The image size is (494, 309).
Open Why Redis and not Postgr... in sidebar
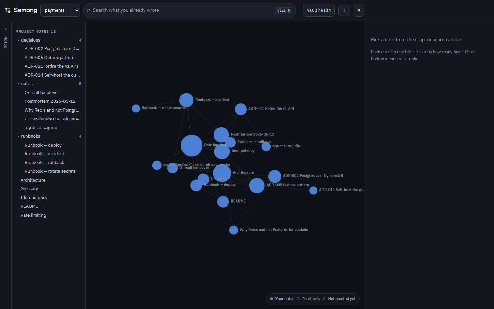point(51,110)
